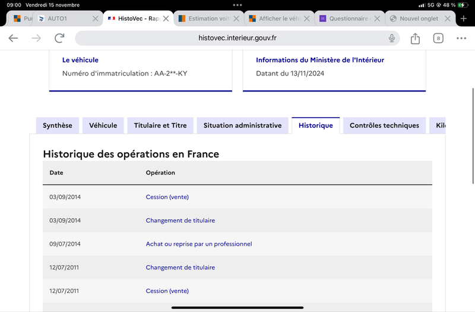Click Numéro d'immatriculation AA-2**-KY text
The width and height of the screenshot is (475, 312).
click(x=125, y=73)
